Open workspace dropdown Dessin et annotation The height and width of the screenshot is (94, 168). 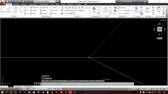tap(45, 2)
